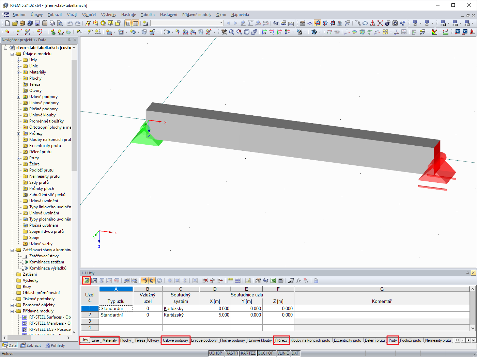Open the Linie table tab
The height and width of the screenshot is (357, 477).
coord(95,340)
